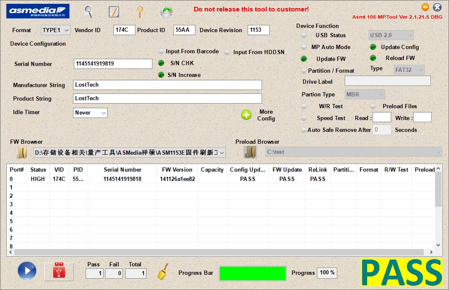Open Format TYPE1 dropdown
449x290 pixels.
[x=56, y=30]
